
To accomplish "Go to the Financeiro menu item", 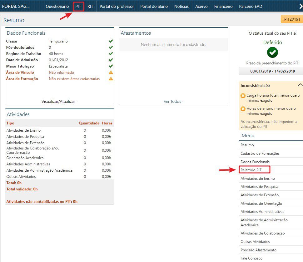I will [223, 6].
